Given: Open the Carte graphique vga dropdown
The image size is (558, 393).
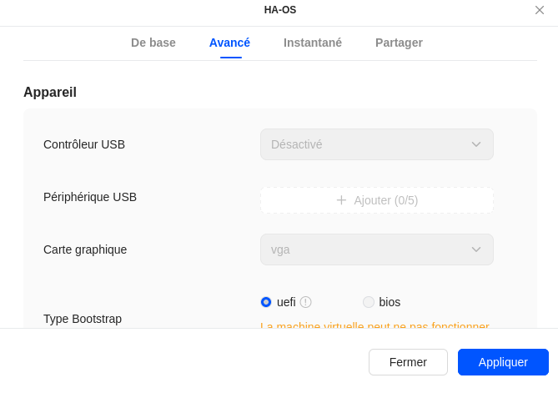Looking at the screenshot, I should [376, 249].
